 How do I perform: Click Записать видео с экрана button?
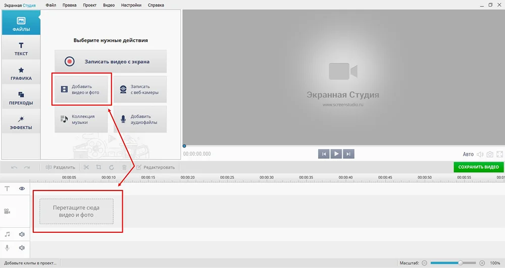click(111, 61)
